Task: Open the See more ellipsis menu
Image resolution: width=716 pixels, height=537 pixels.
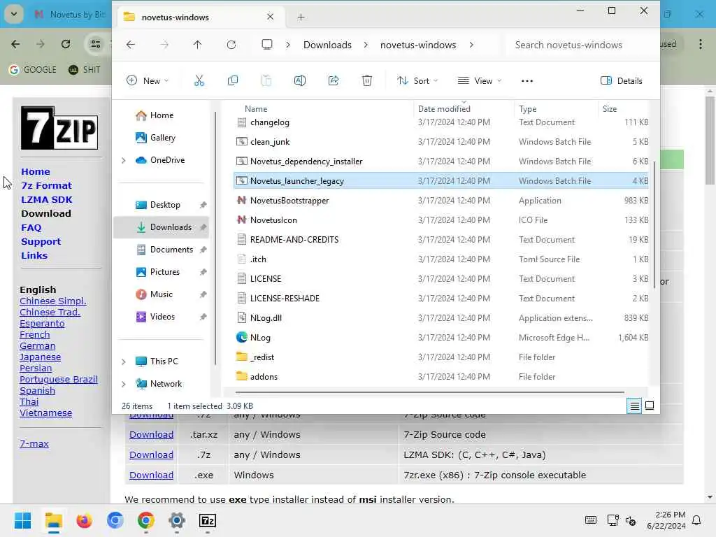Action: (527, 81)
